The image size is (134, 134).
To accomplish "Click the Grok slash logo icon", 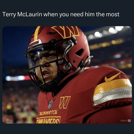I will click(x=129, y=121).
